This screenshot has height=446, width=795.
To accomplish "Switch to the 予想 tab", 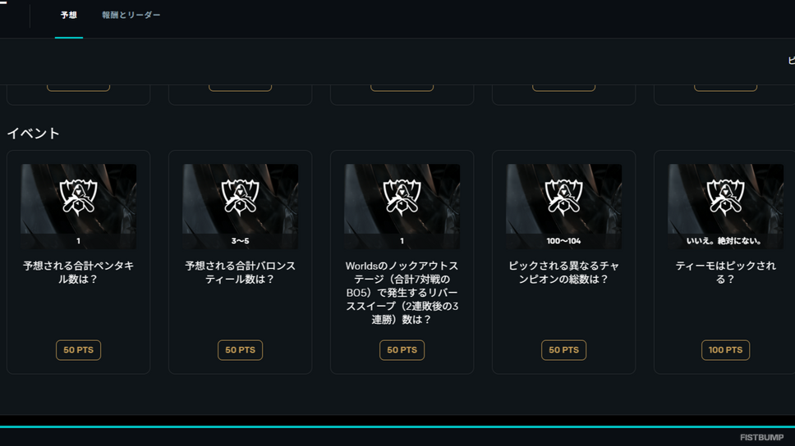I will point(68,16).
